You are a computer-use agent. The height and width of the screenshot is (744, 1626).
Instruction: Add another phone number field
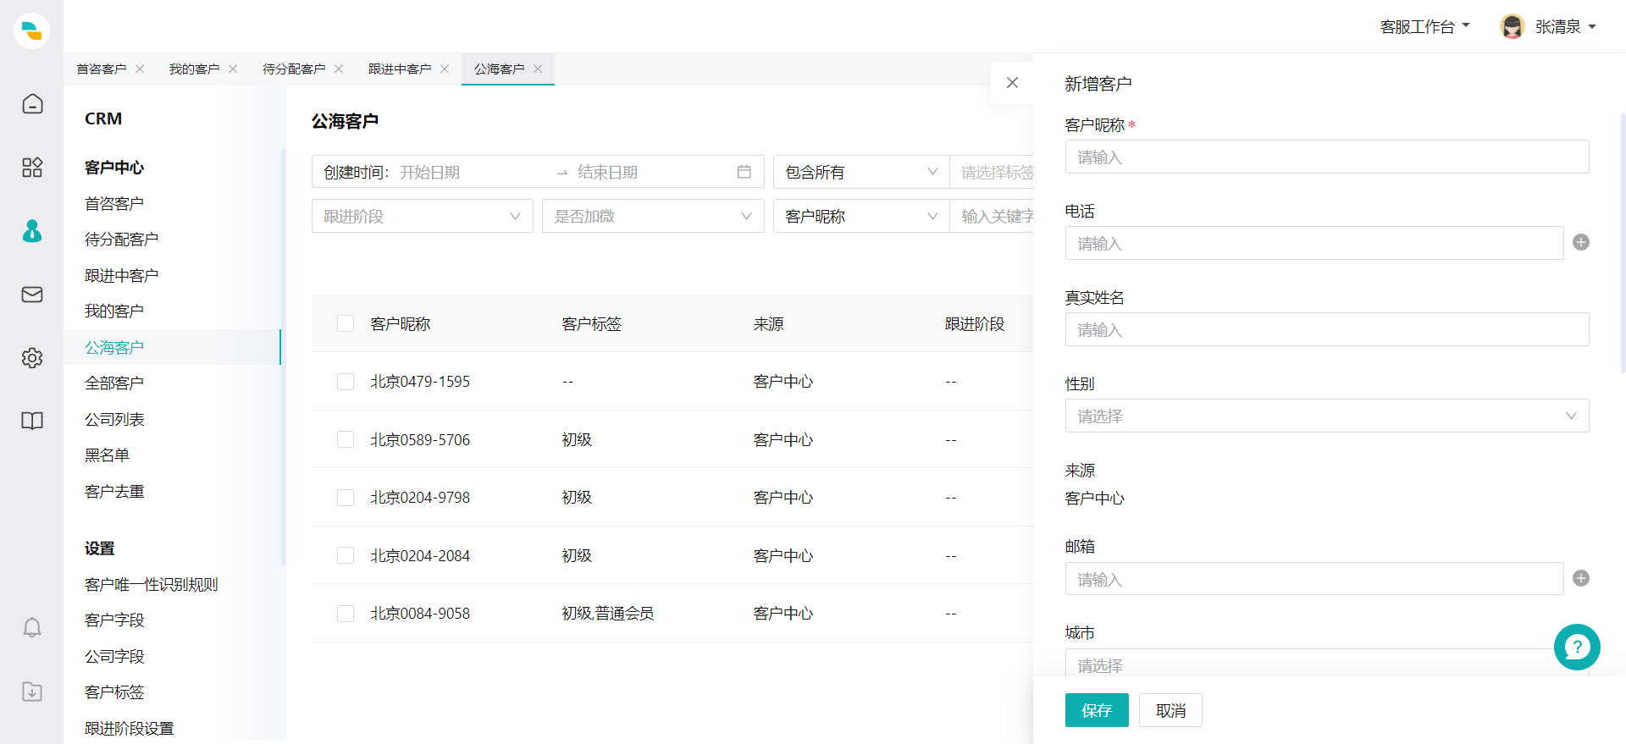click(1581, 242)
